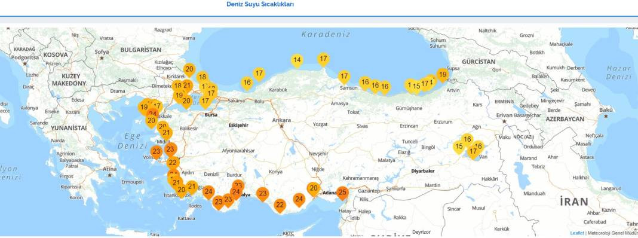Image resolution: width=638 pixels, height=238 pixels.
Task: Select the 15 degree marker on Lake Van's west side
Action: pyautogui.click(x=459, y=147)
